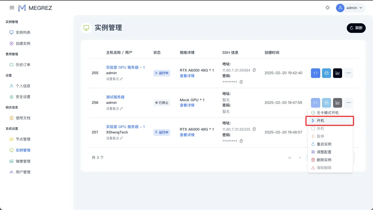
Task: Copy SSH password of instance 255
Action: coord(241,82)
